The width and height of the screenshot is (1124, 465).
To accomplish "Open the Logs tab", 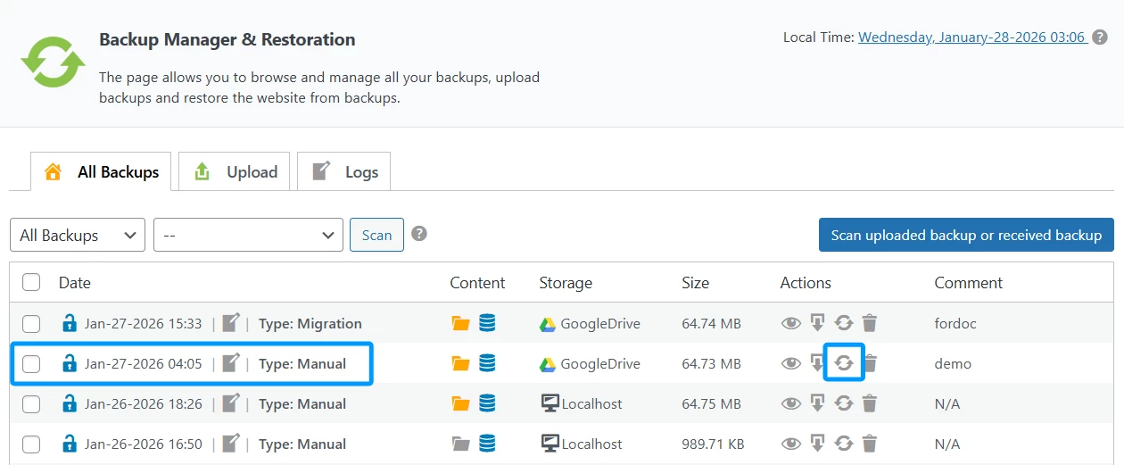I will point(344,172).
